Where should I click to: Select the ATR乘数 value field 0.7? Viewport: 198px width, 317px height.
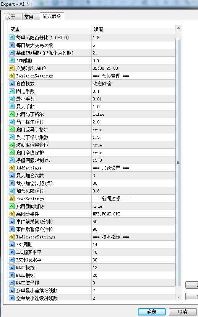(x=133, y=61)
